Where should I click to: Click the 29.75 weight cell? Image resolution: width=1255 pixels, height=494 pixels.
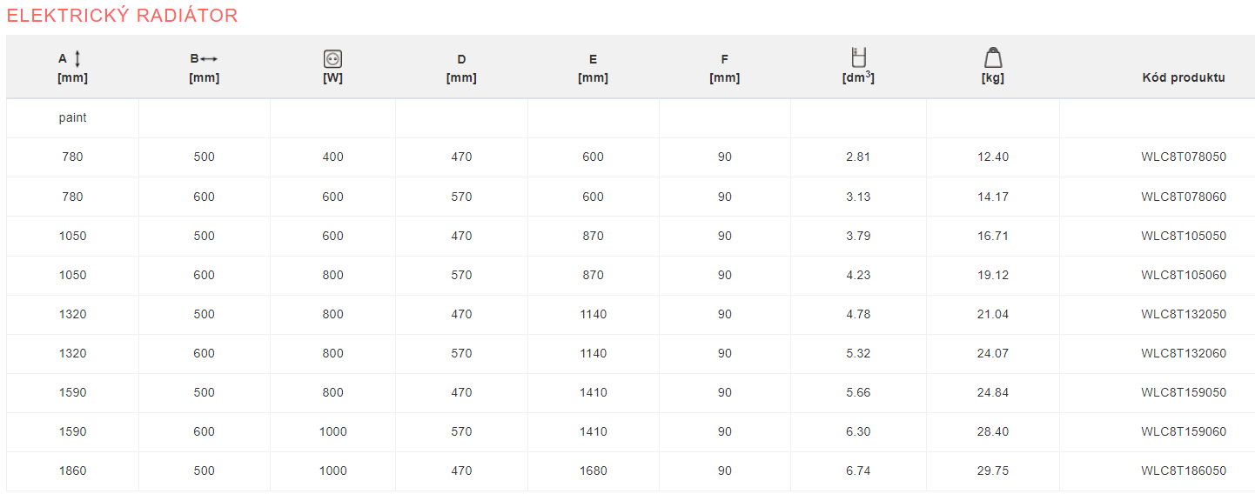coord(993,471)
